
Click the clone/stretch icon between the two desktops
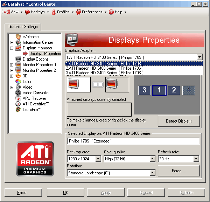98,84
